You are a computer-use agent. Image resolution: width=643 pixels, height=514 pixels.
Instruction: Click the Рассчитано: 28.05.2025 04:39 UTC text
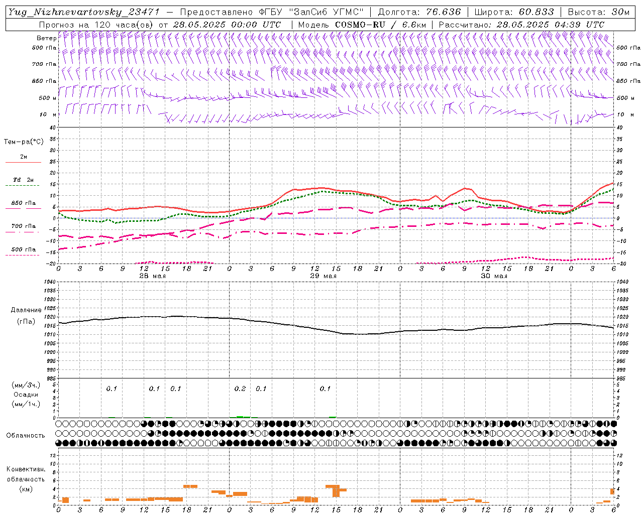pos(521,25)
